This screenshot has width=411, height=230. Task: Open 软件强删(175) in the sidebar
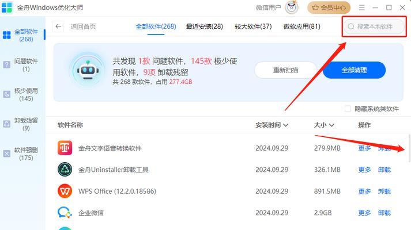tap(22, 154)
